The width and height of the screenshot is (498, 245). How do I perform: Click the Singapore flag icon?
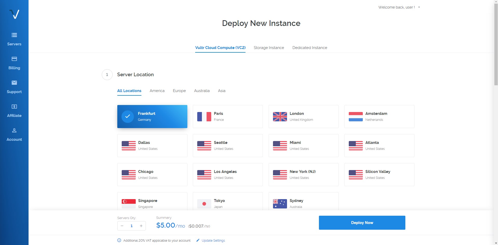129,204
